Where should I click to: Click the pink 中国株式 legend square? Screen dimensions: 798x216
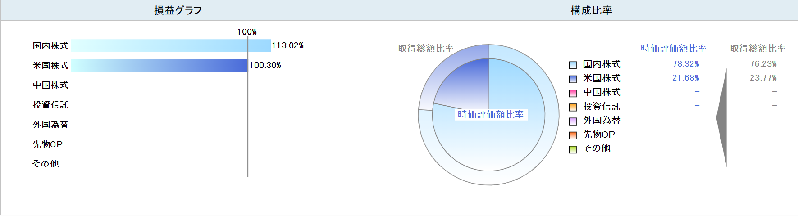(x=573, y=93)
